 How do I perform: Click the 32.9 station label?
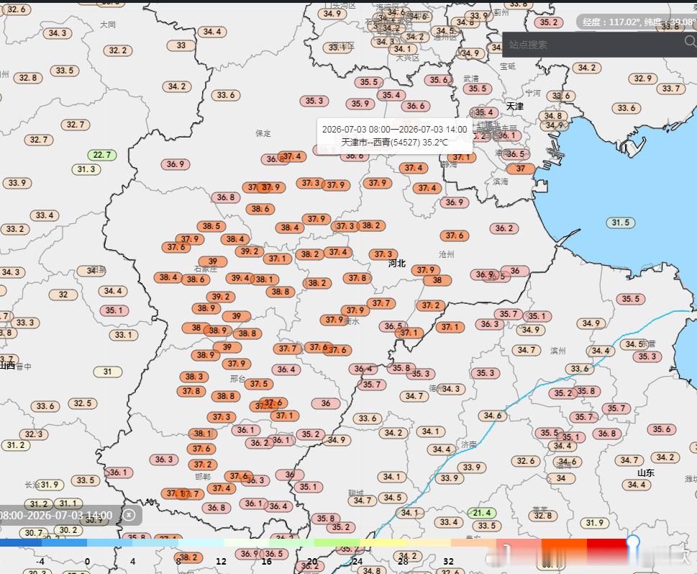643,79
